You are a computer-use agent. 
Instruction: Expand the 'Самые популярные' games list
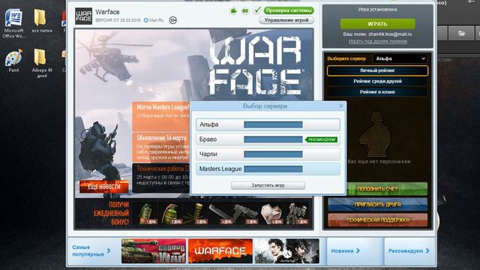[91, 250]
